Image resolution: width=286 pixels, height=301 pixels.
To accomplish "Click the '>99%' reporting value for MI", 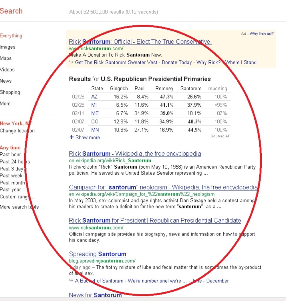I will (221, 105).
